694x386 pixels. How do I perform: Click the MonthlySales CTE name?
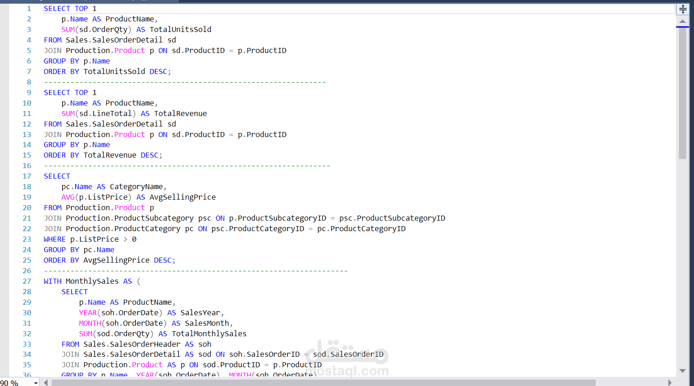coord(92,281)
